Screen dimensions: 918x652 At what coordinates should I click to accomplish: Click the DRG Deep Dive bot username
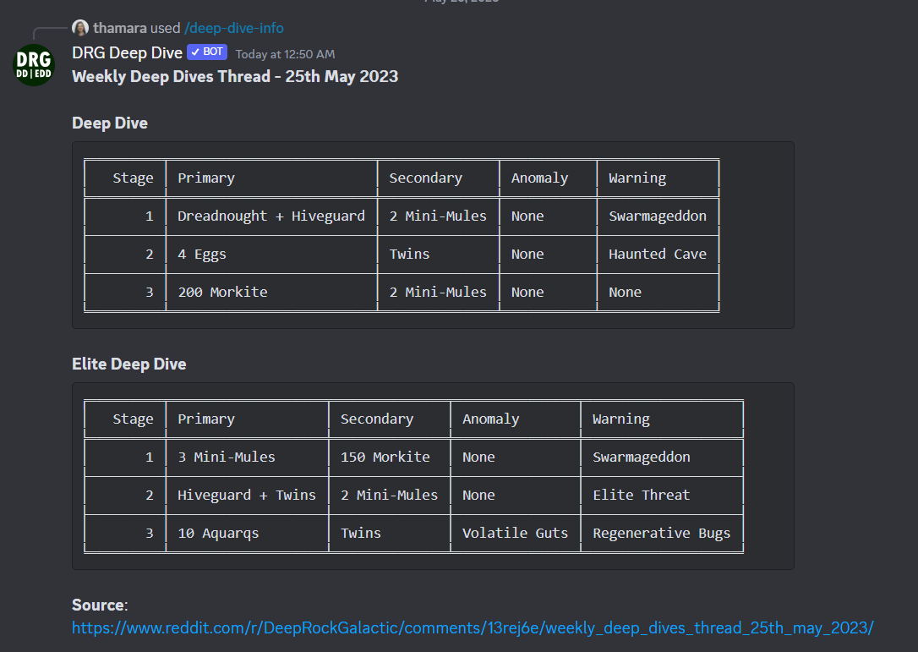coord(127,52)
